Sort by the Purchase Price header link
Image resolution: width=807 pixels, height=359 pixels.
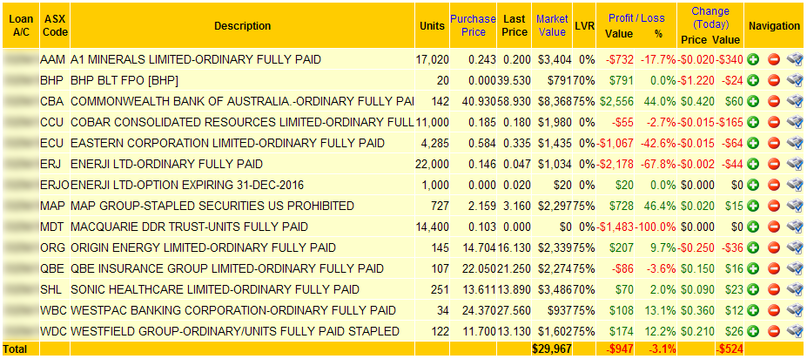[x=473, y=25]
